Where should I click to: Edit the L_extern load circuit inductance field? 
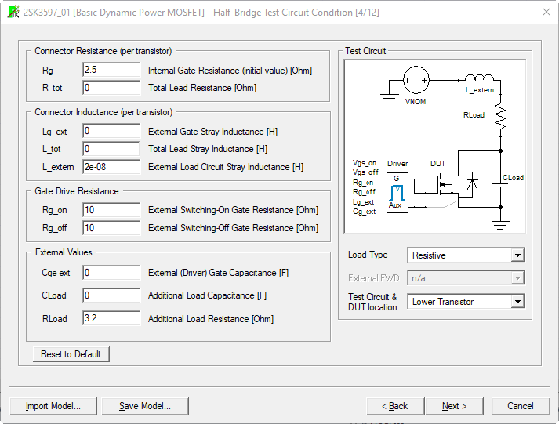(111, 167)
